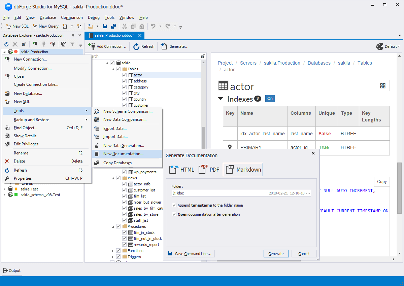Switch the Indexes On toggle

tap(270, 99)
